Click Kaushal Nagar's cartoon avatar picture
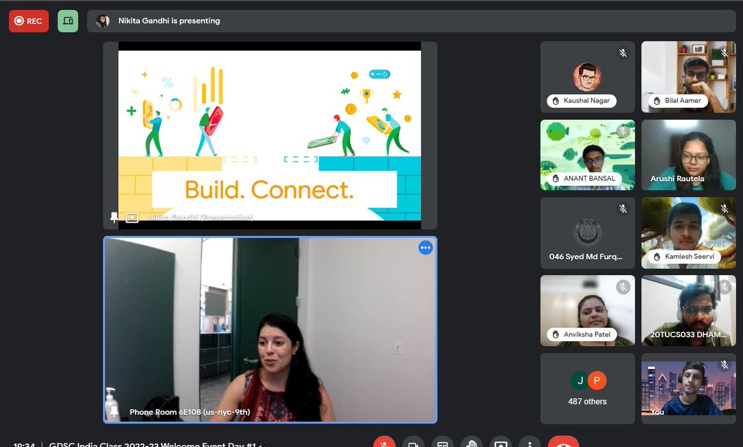The image size is (743, 447). pos(587,77)
